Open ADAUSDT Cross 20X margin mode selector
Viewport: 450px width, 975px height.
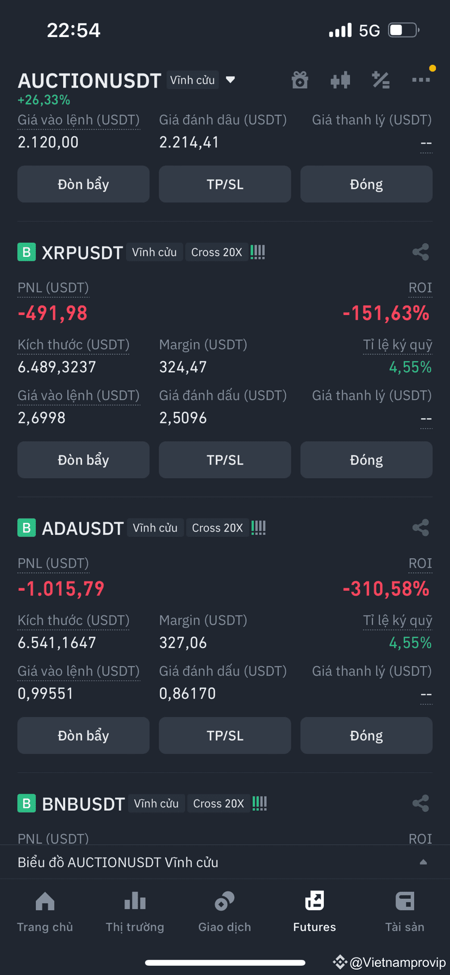point(217,528)
